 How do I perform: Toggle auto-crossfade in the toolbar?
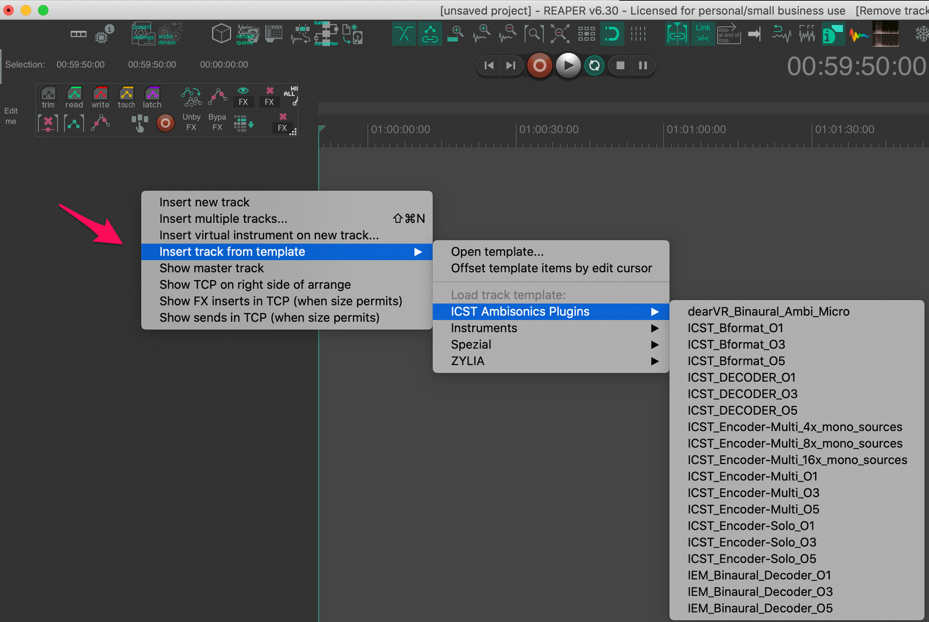click(404, 34)
